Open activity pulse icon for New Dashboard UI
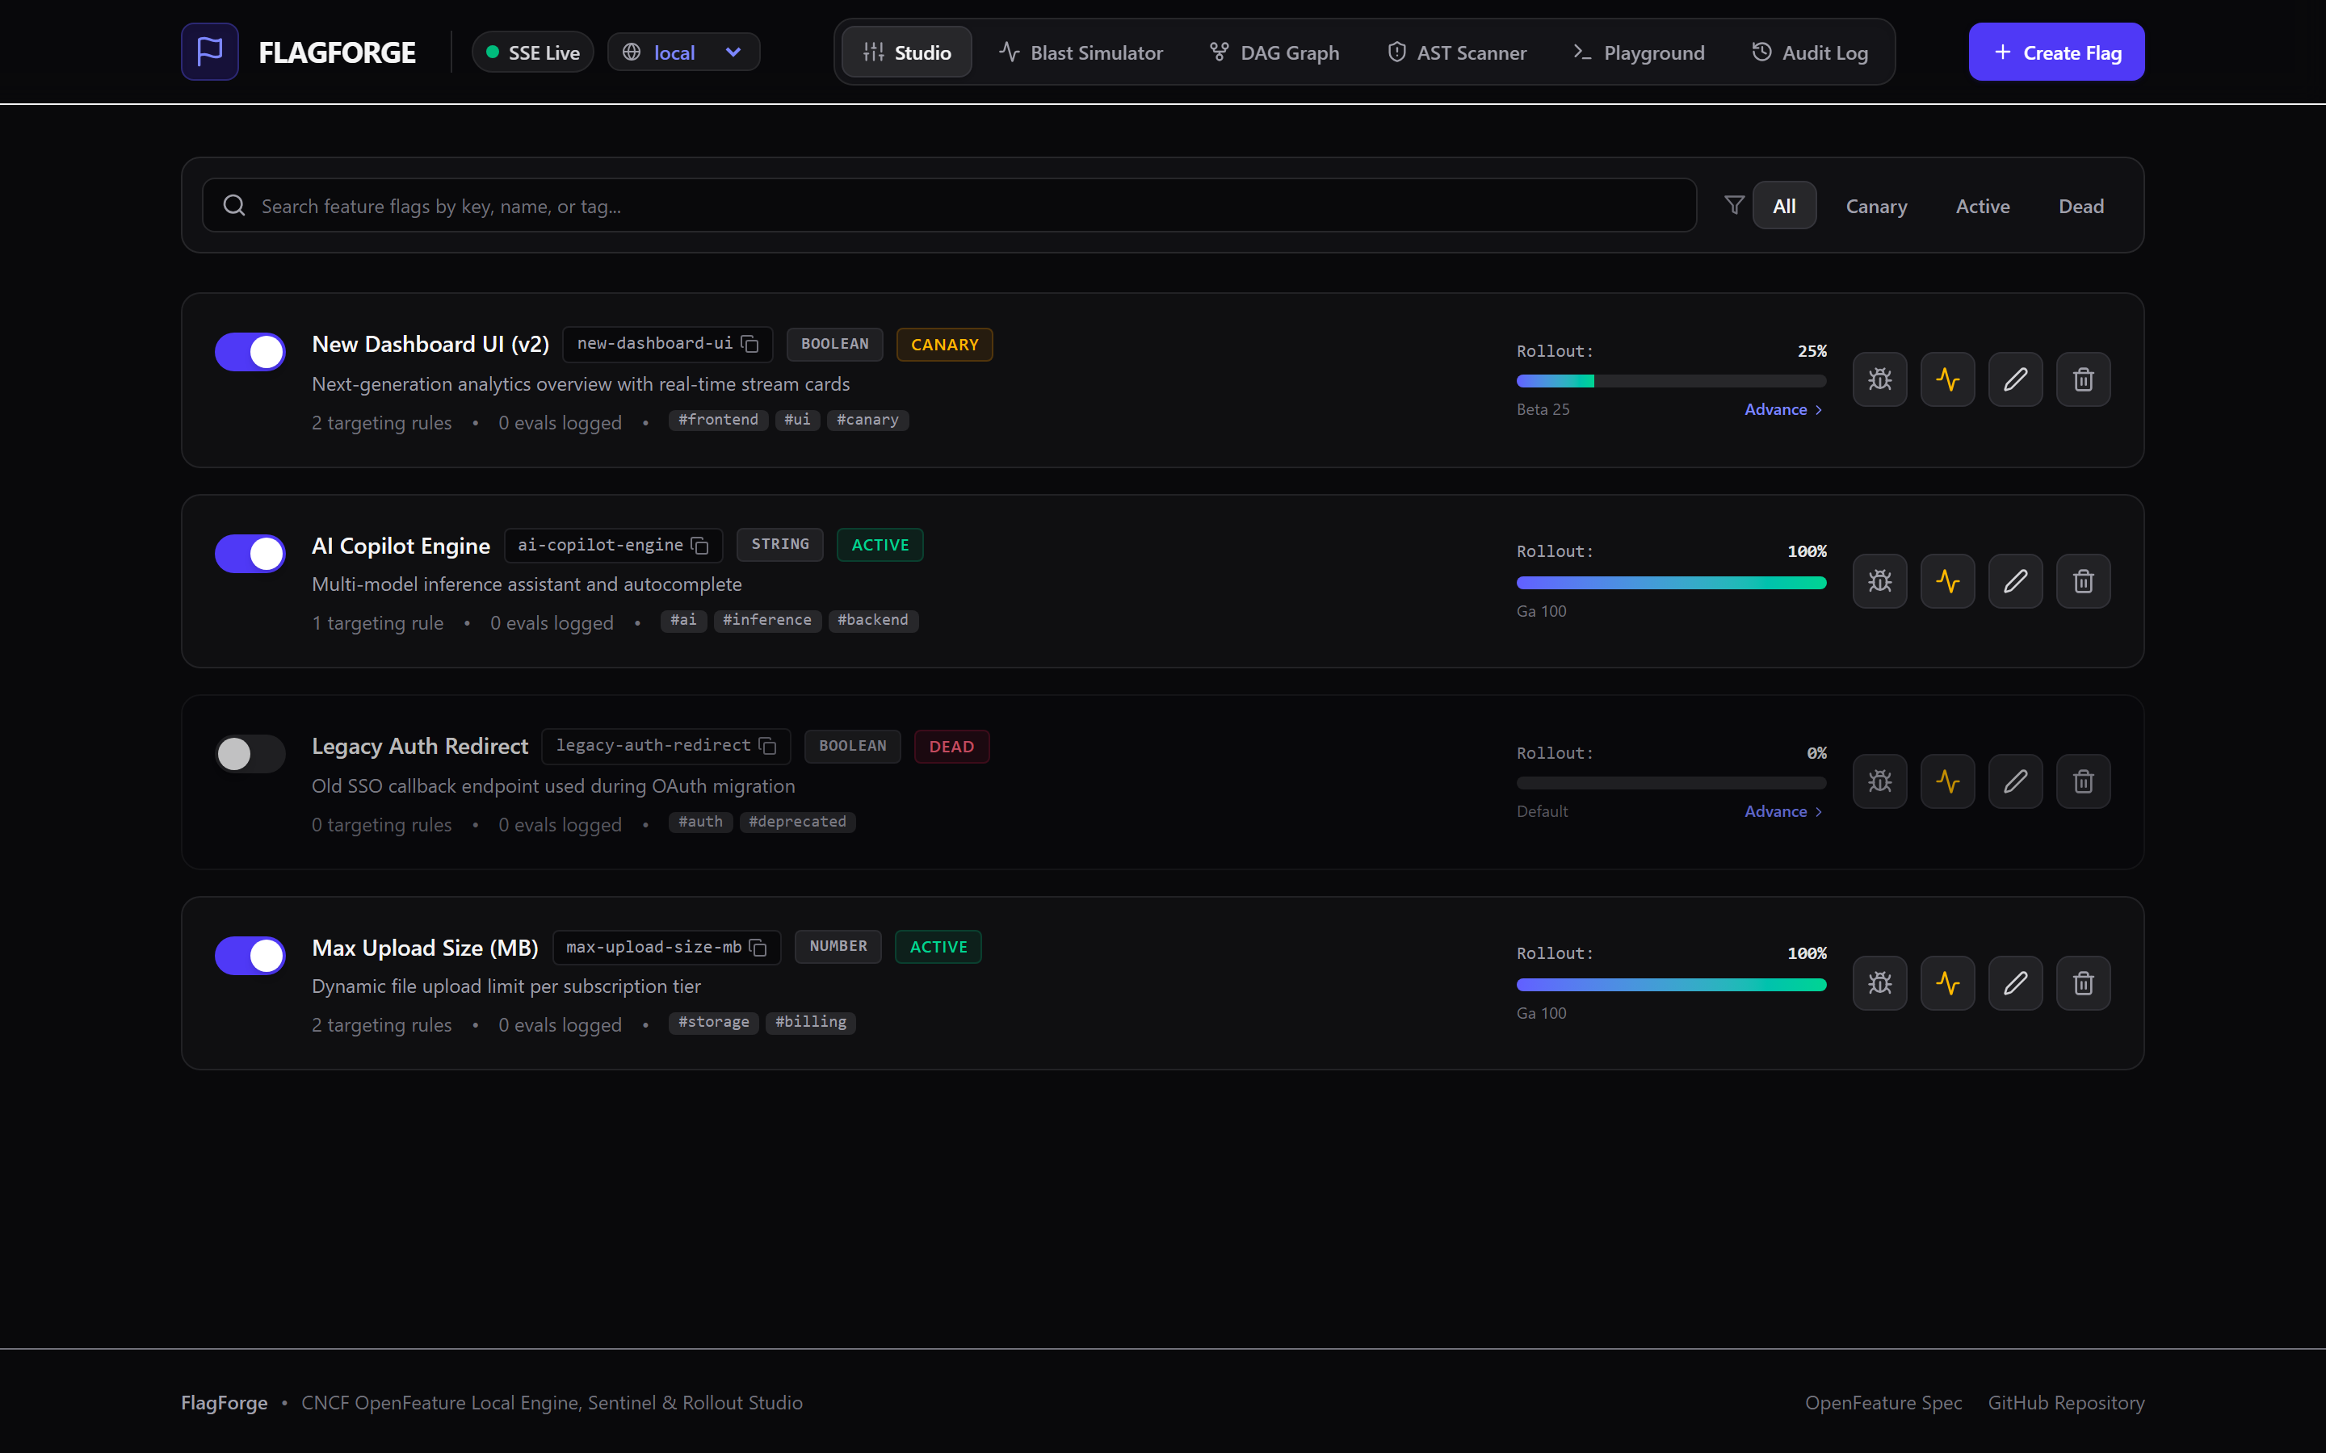The image size is (2326, 1453). (1947, 379)
